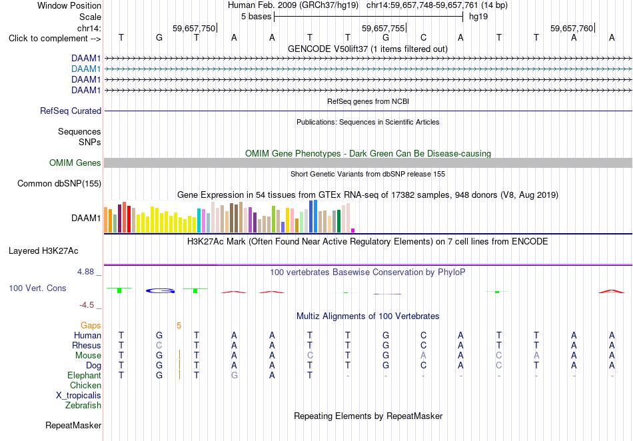
Task: Click the -4.5 conservation lower limit value
Action: click(x=87, y=305)
